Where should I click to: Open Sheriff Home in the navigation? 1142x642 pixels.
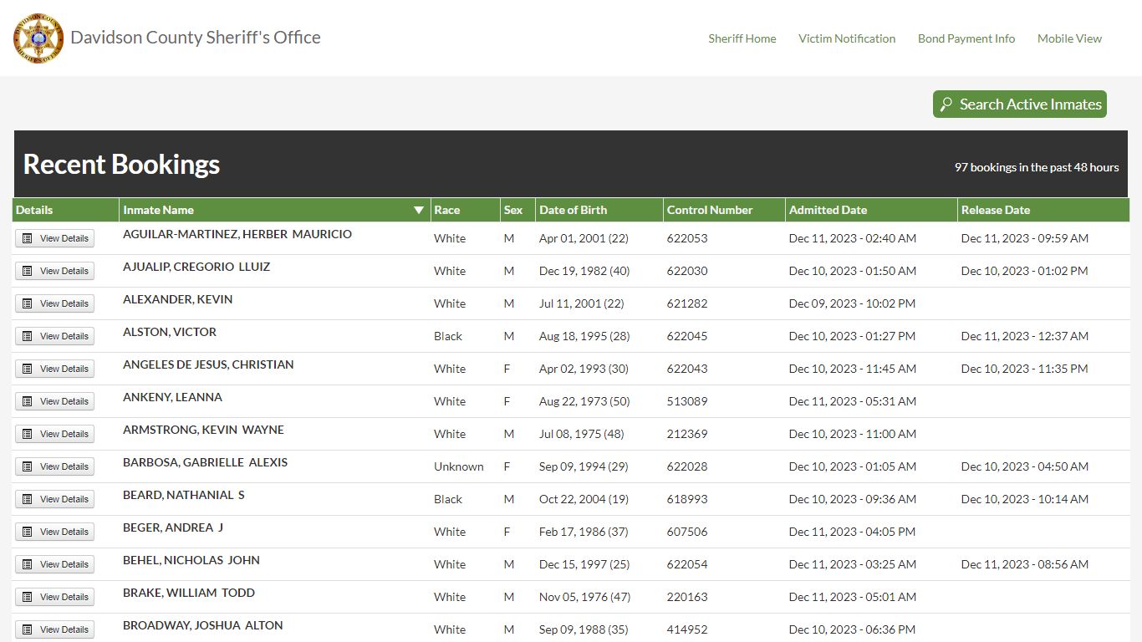coord(742,38)
